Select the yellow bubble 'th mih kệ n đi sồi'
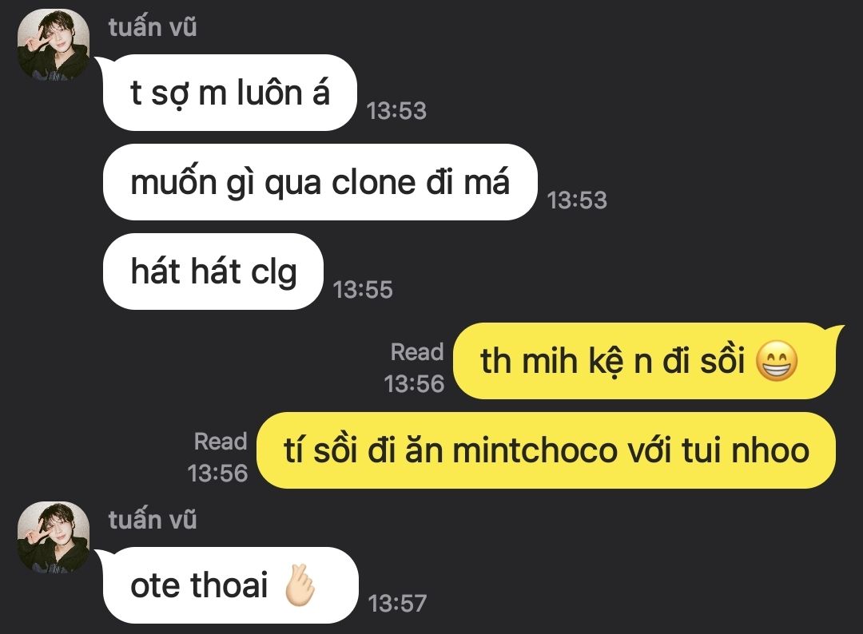 click(x=645, y=361)
